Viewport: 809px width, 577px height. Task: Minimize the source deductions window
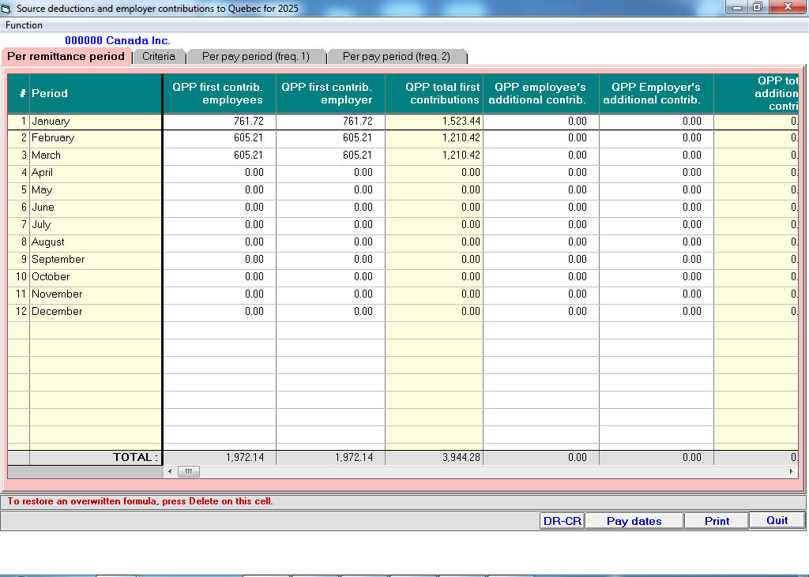click(x=736, y=7)
